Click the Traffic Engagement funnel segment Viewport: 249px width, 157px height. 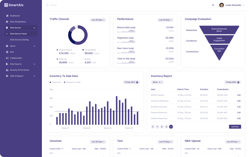[x=219, y=39]
